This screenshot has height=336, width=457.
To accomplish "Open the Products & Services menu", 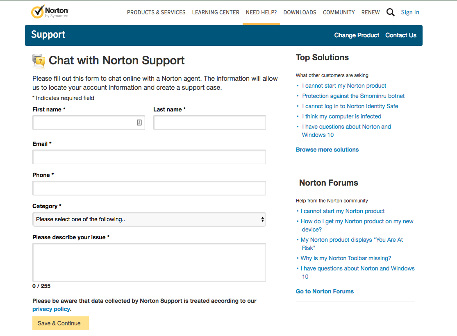I will 156,12.
